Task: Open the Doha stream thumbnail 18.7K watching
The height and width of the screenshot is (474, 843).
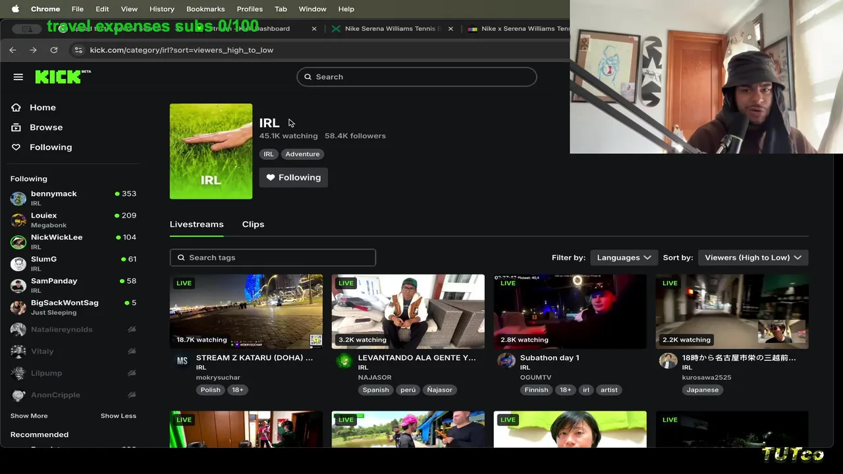Action: click(246, 311)
